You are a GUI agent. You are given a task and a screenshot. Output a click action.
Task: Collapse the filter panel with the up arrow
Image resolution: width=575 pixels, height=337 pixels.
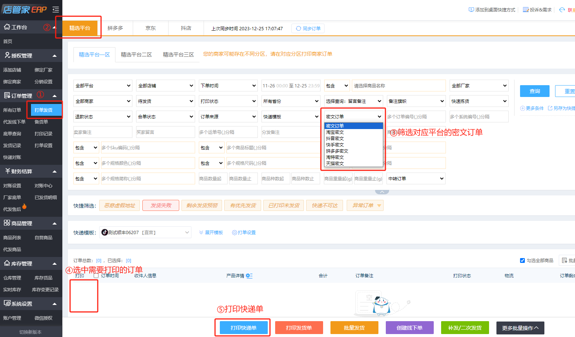(382, 192)
